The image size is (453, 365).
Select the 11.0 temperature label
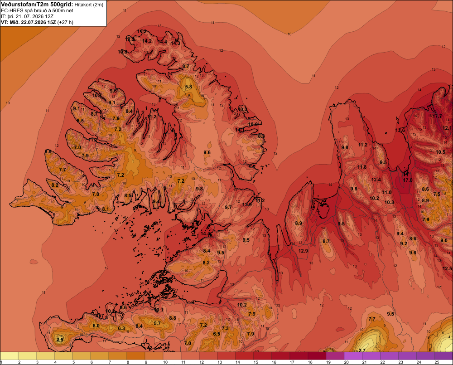click(x=387, y=192)
